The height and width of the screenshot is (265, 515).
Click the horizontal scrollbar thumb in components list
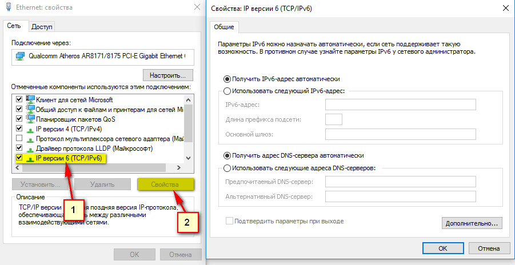tap(94, 168)
